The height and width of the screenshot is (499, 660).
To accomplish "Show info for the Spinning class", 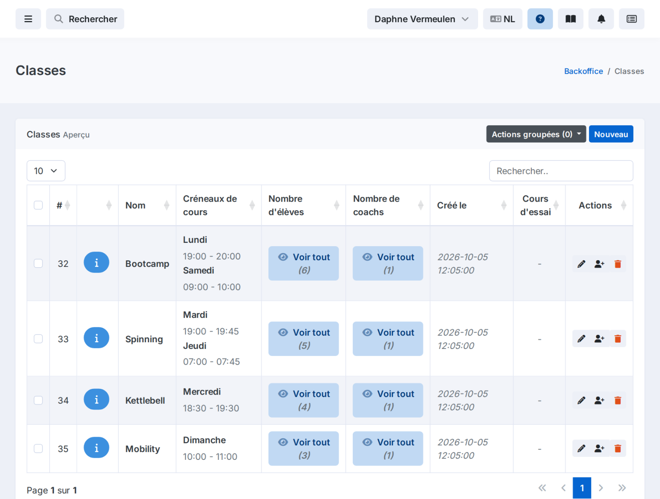I will [x=97, y=338].
